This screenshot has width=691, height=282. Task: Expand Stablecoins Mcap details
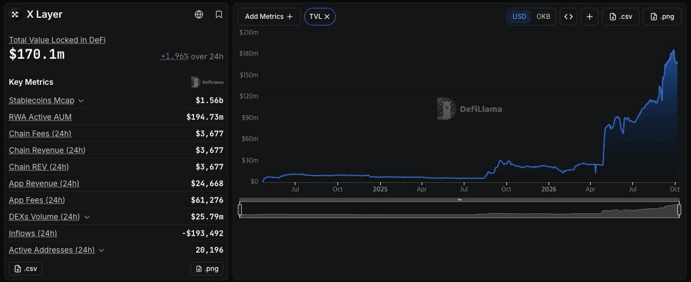click(x=81, y=100)
